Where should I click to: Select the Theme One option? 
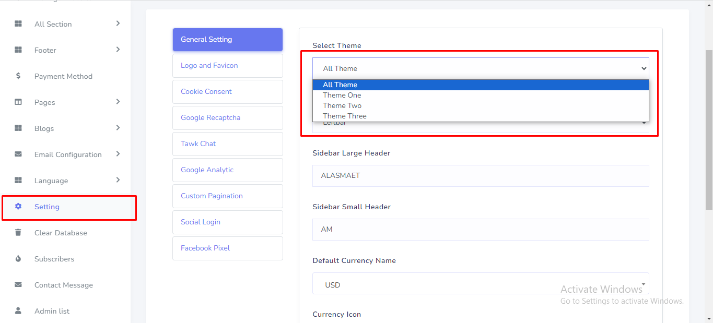click(x=342, y=95)
